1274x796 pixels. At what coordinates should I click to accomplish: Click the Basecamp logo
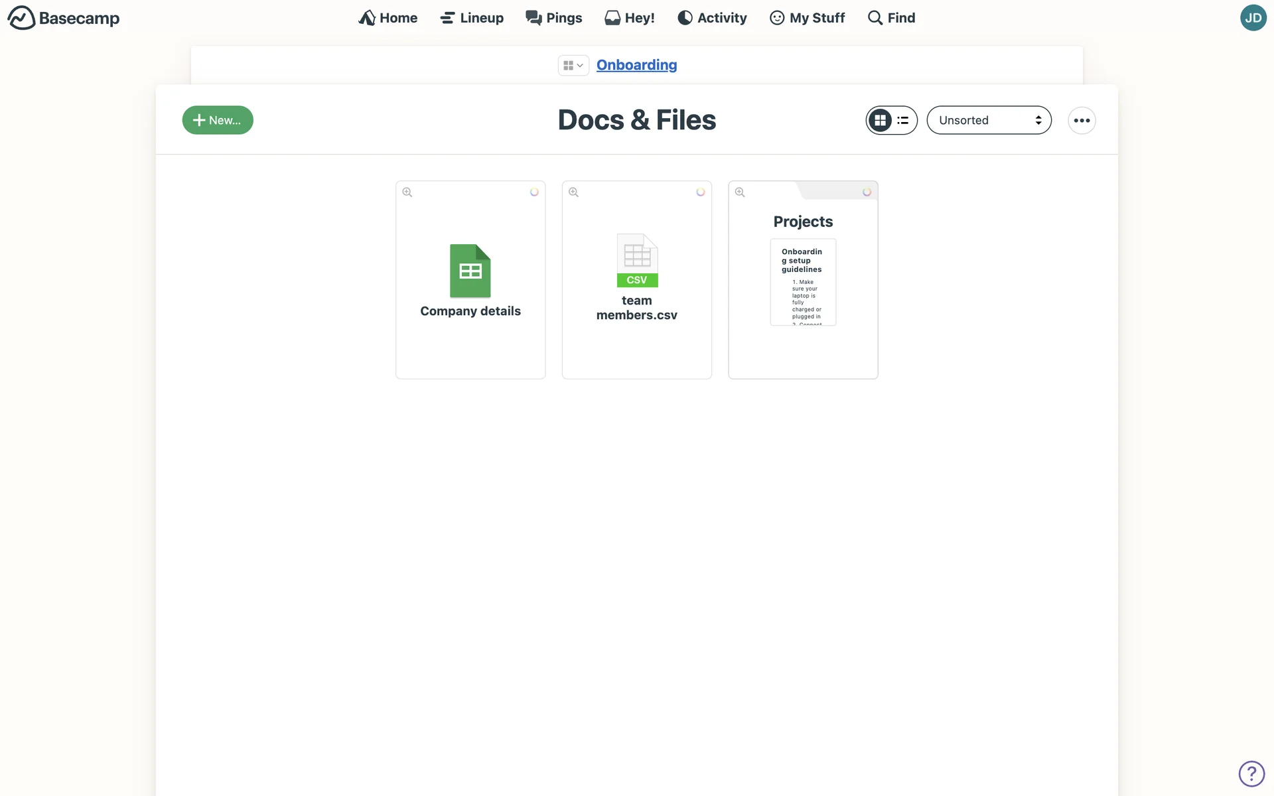point(64,18)
